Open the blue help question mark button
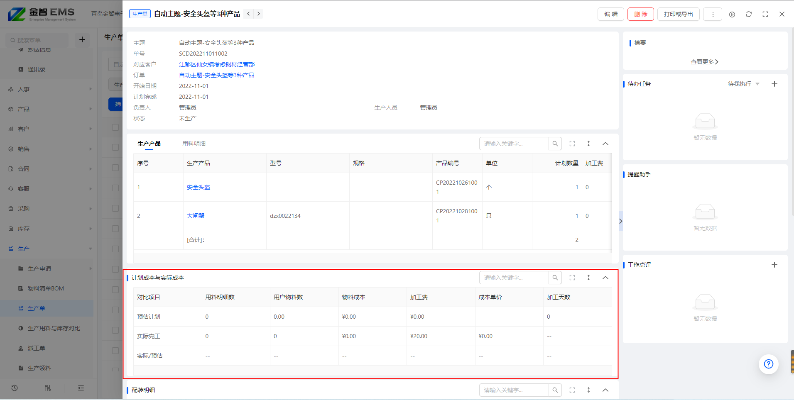The height and width of the screenshot is (400, 794). [768, 364]
